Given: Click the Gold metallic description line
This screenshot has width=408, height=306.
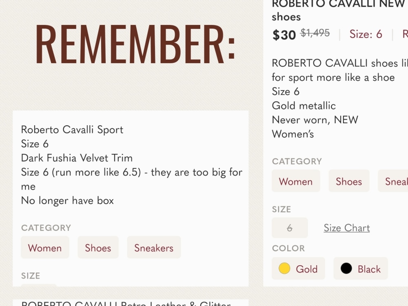Looking at the screenshot, I should tap(304, 106).
